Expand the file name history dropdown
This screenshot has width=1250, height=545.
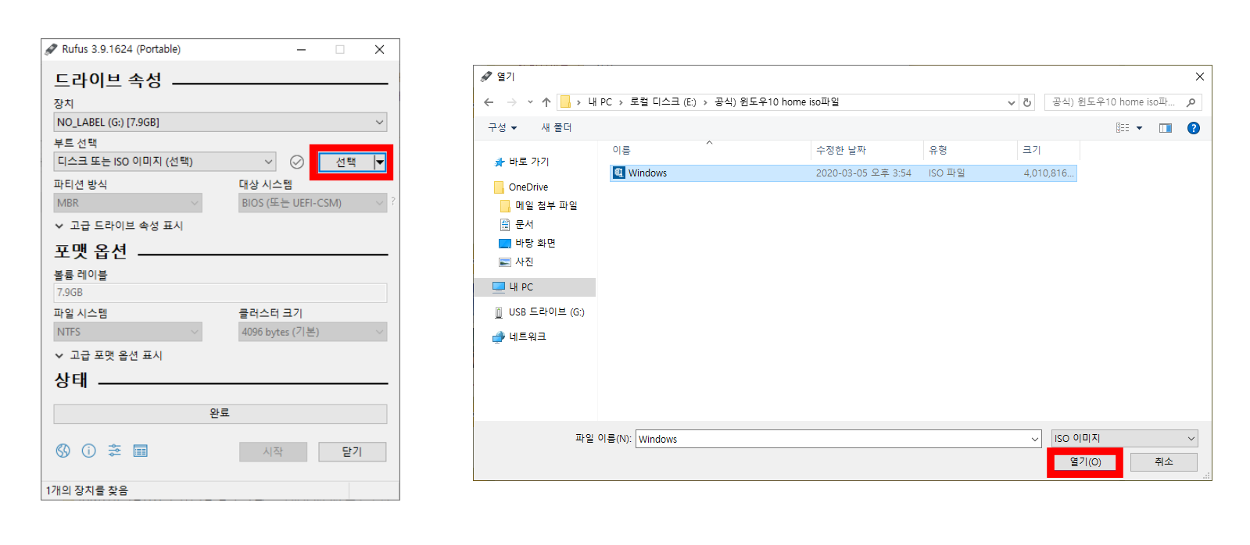pos(1035,440)
